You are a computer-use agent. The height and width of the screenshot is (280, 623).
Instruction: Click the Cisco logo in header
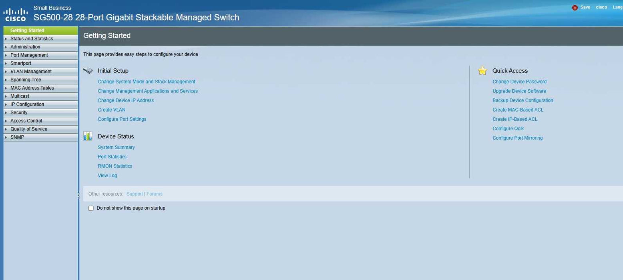point(15,14)
